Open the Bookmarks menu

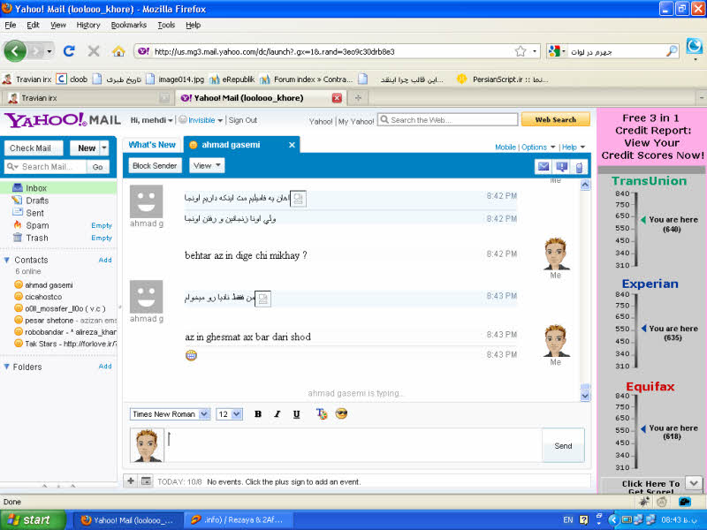128,25
